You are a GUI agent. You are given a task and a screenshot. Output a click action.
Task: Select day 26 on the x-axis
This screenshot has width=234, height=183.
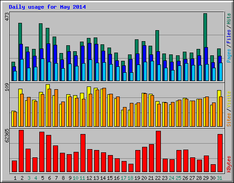185,178
